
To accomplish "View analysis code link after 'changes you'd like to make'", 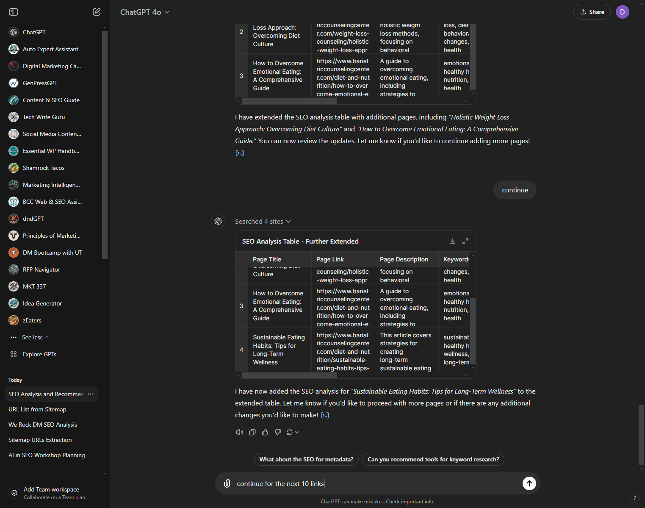I will (x=325, y=415).
